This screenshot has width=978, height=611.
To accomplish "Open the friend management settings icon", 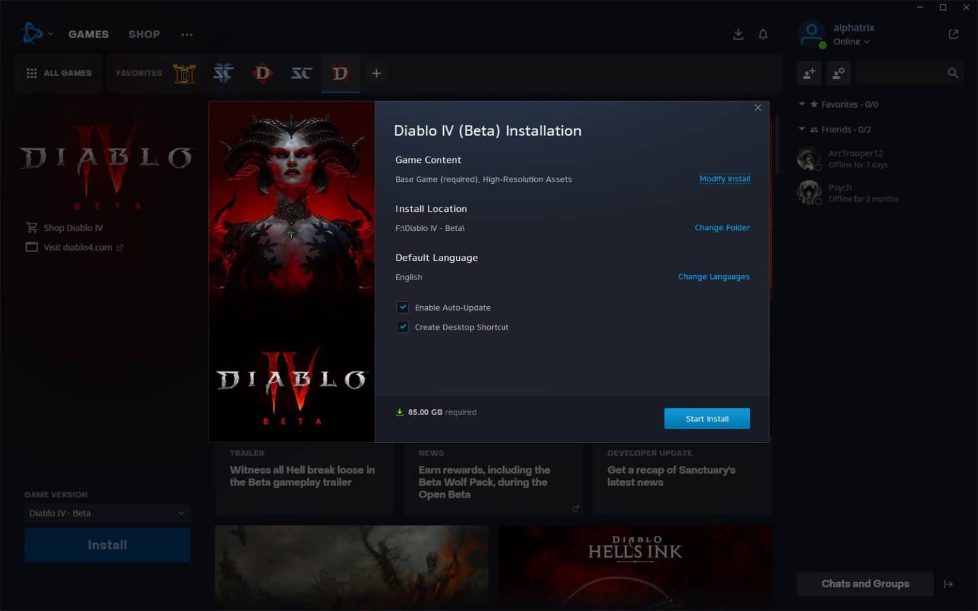I will 839,74.
